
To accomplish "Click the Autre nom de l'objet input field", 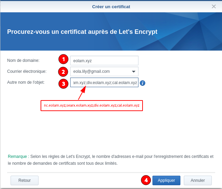I will pyautogui.click(x=104, y=83).
